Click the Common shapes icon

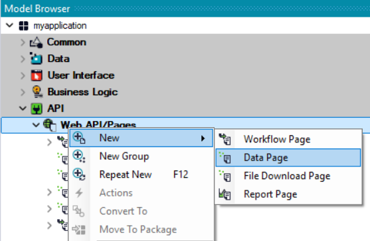click(36, 43)
